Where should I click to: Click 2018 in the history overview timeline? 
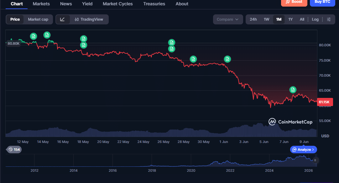coord(152,170)
